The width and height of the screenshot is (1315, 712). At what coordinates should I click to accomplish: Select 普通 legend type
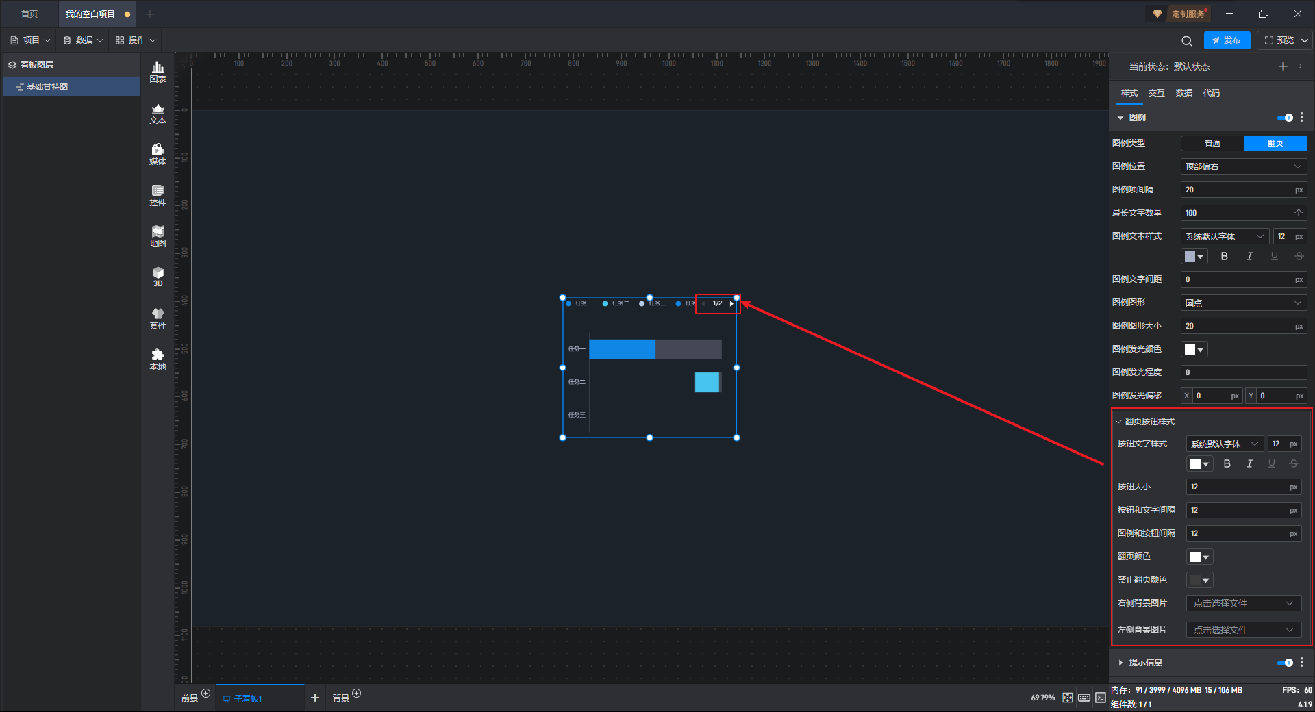pos(1212,143)
